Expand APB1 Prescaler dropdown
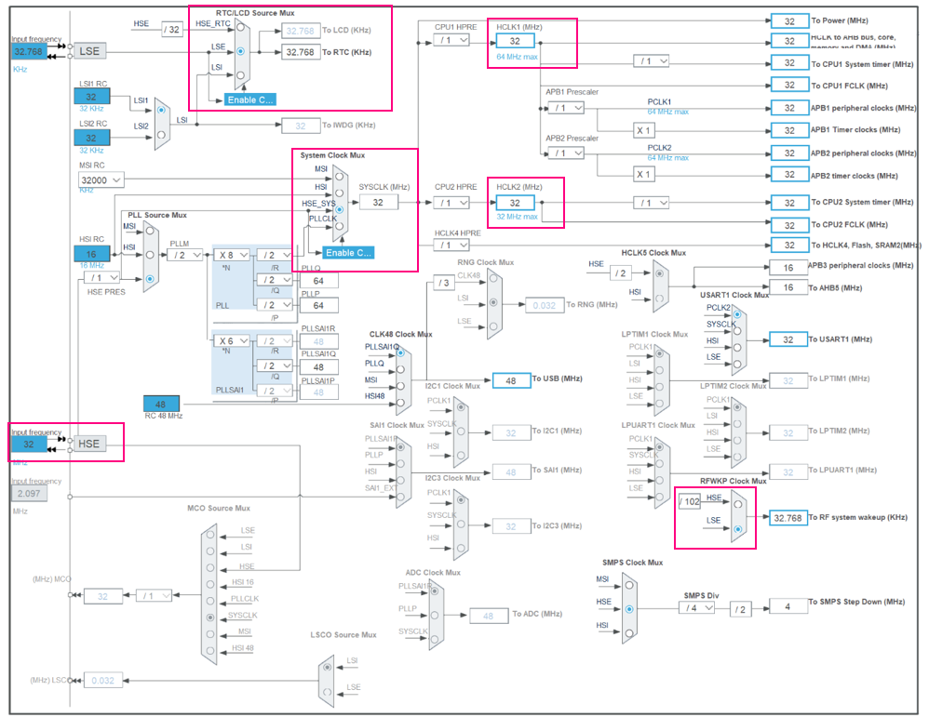The width and height of the screenshot is (929, 717). coord(566,108)
